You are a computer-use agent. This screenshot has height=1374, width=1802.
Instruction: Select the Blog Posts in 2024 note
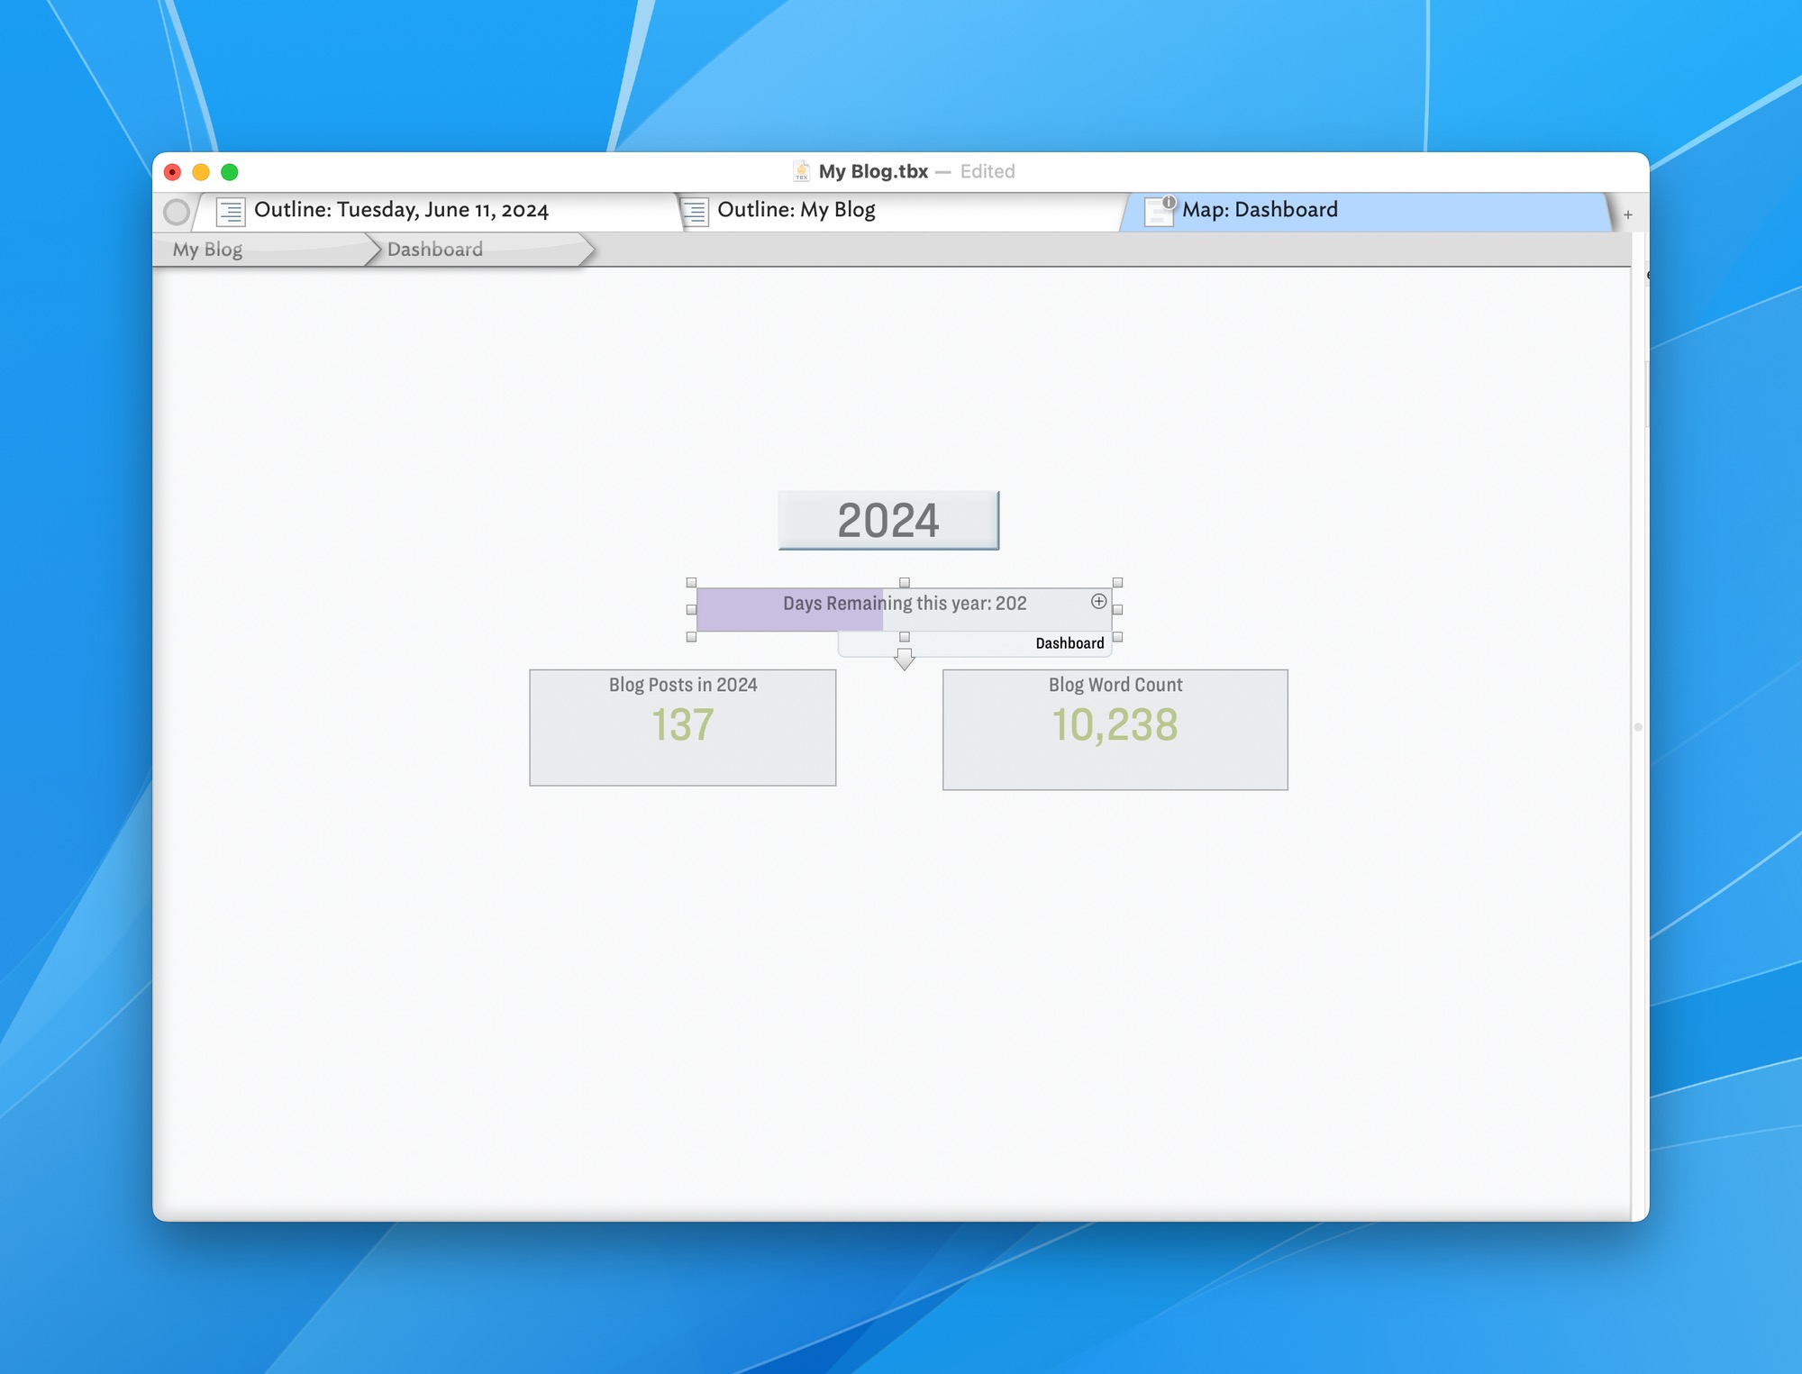[682, 727]
